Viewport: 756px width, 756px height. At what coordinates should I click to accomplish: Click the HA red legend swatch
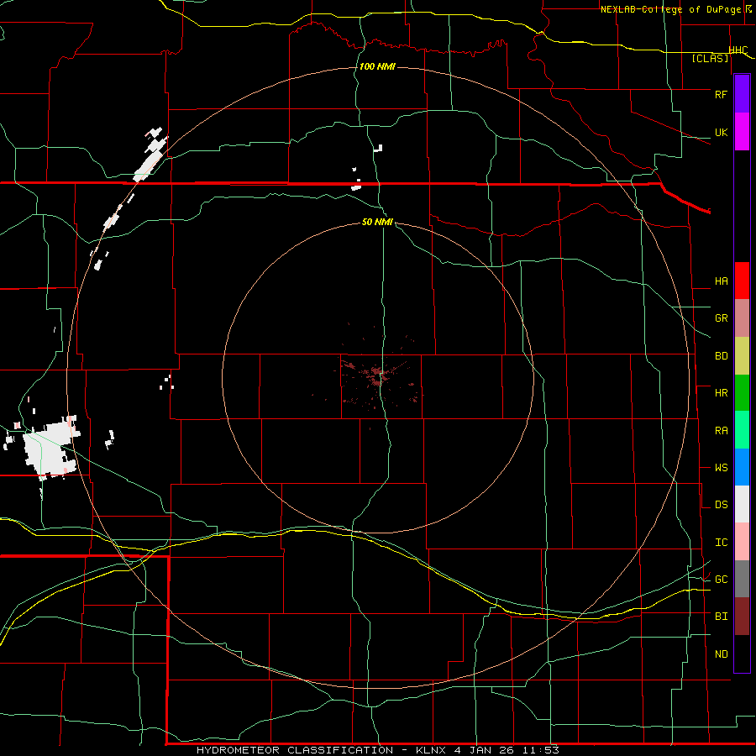[742, 281]
